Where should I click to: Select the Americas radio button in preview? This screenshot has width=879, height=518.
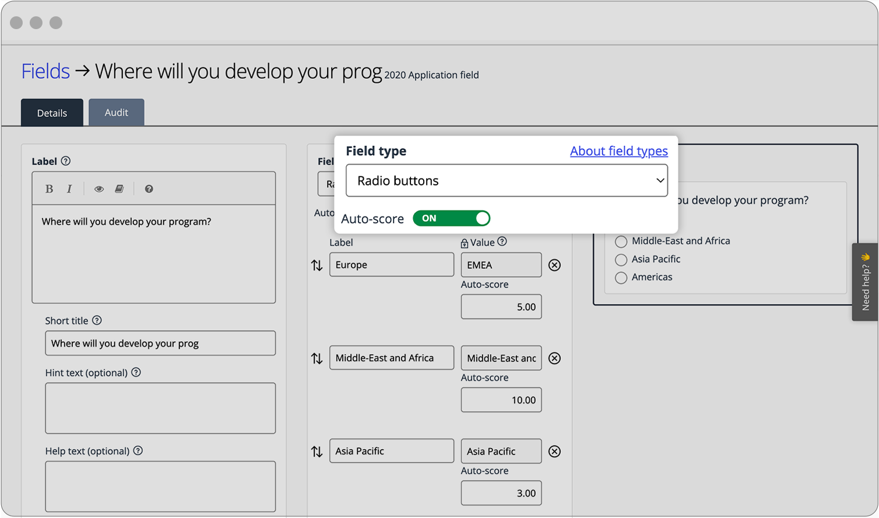click(x=621, y=278)
